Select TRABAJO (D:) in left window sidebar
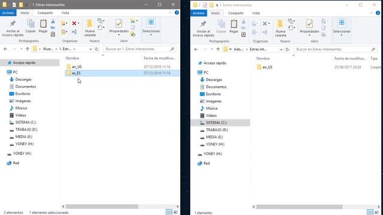Screen dimensions: 383x215 (26, 130)
